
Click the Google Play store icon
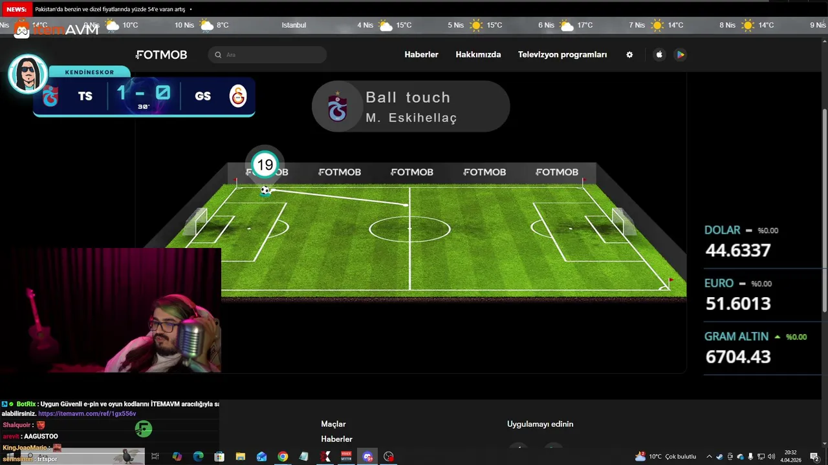point(681,55)
